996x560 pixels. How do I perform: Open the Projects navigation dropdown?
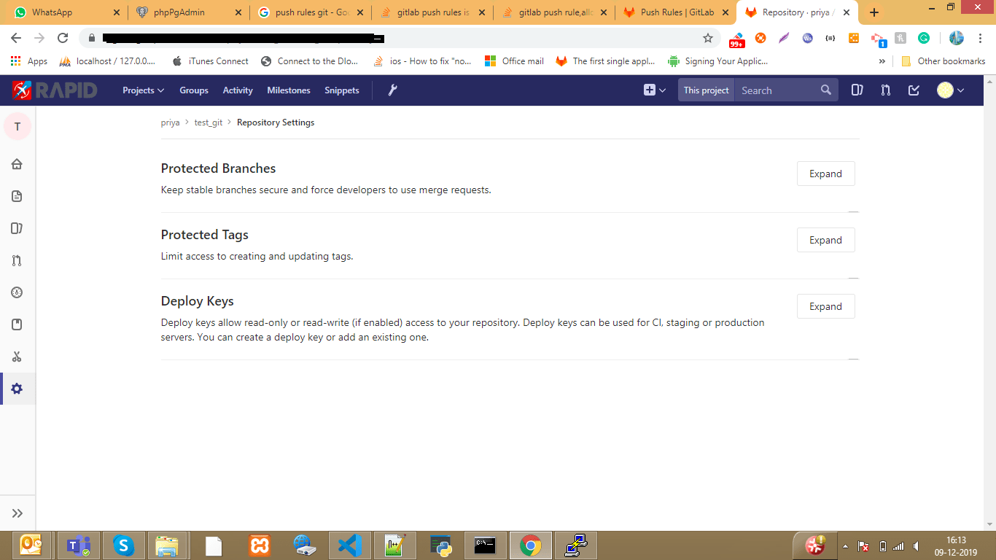[143, 90]
